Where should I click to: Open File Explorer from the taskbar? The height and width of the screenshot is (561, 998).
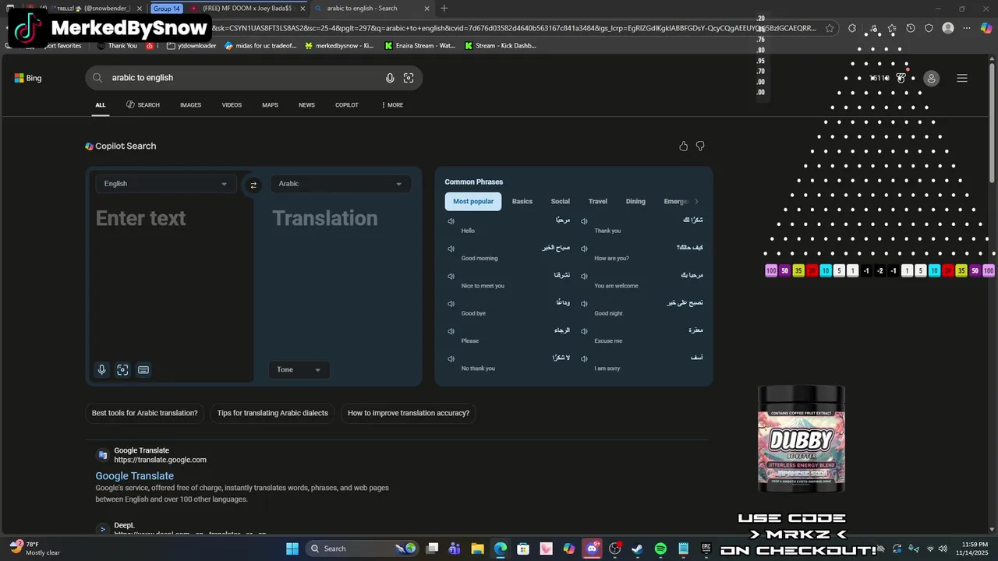tap(477, 549)
